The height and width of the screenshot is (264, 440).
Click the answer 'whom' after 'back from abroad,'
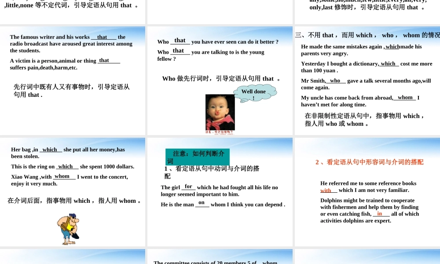pos(405,97)
